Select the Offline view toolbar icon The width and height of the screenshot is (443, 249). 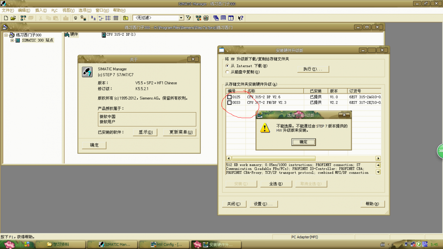coord(83,18)
